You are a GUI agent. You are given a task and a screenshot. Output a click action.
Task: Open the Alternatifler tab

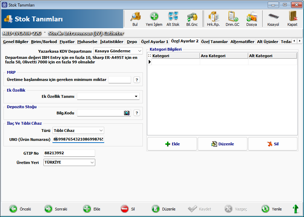[x=242, y=42]
